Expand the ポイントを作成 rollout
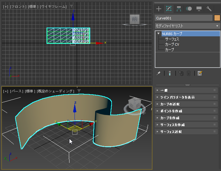 [x=186, y=111]
